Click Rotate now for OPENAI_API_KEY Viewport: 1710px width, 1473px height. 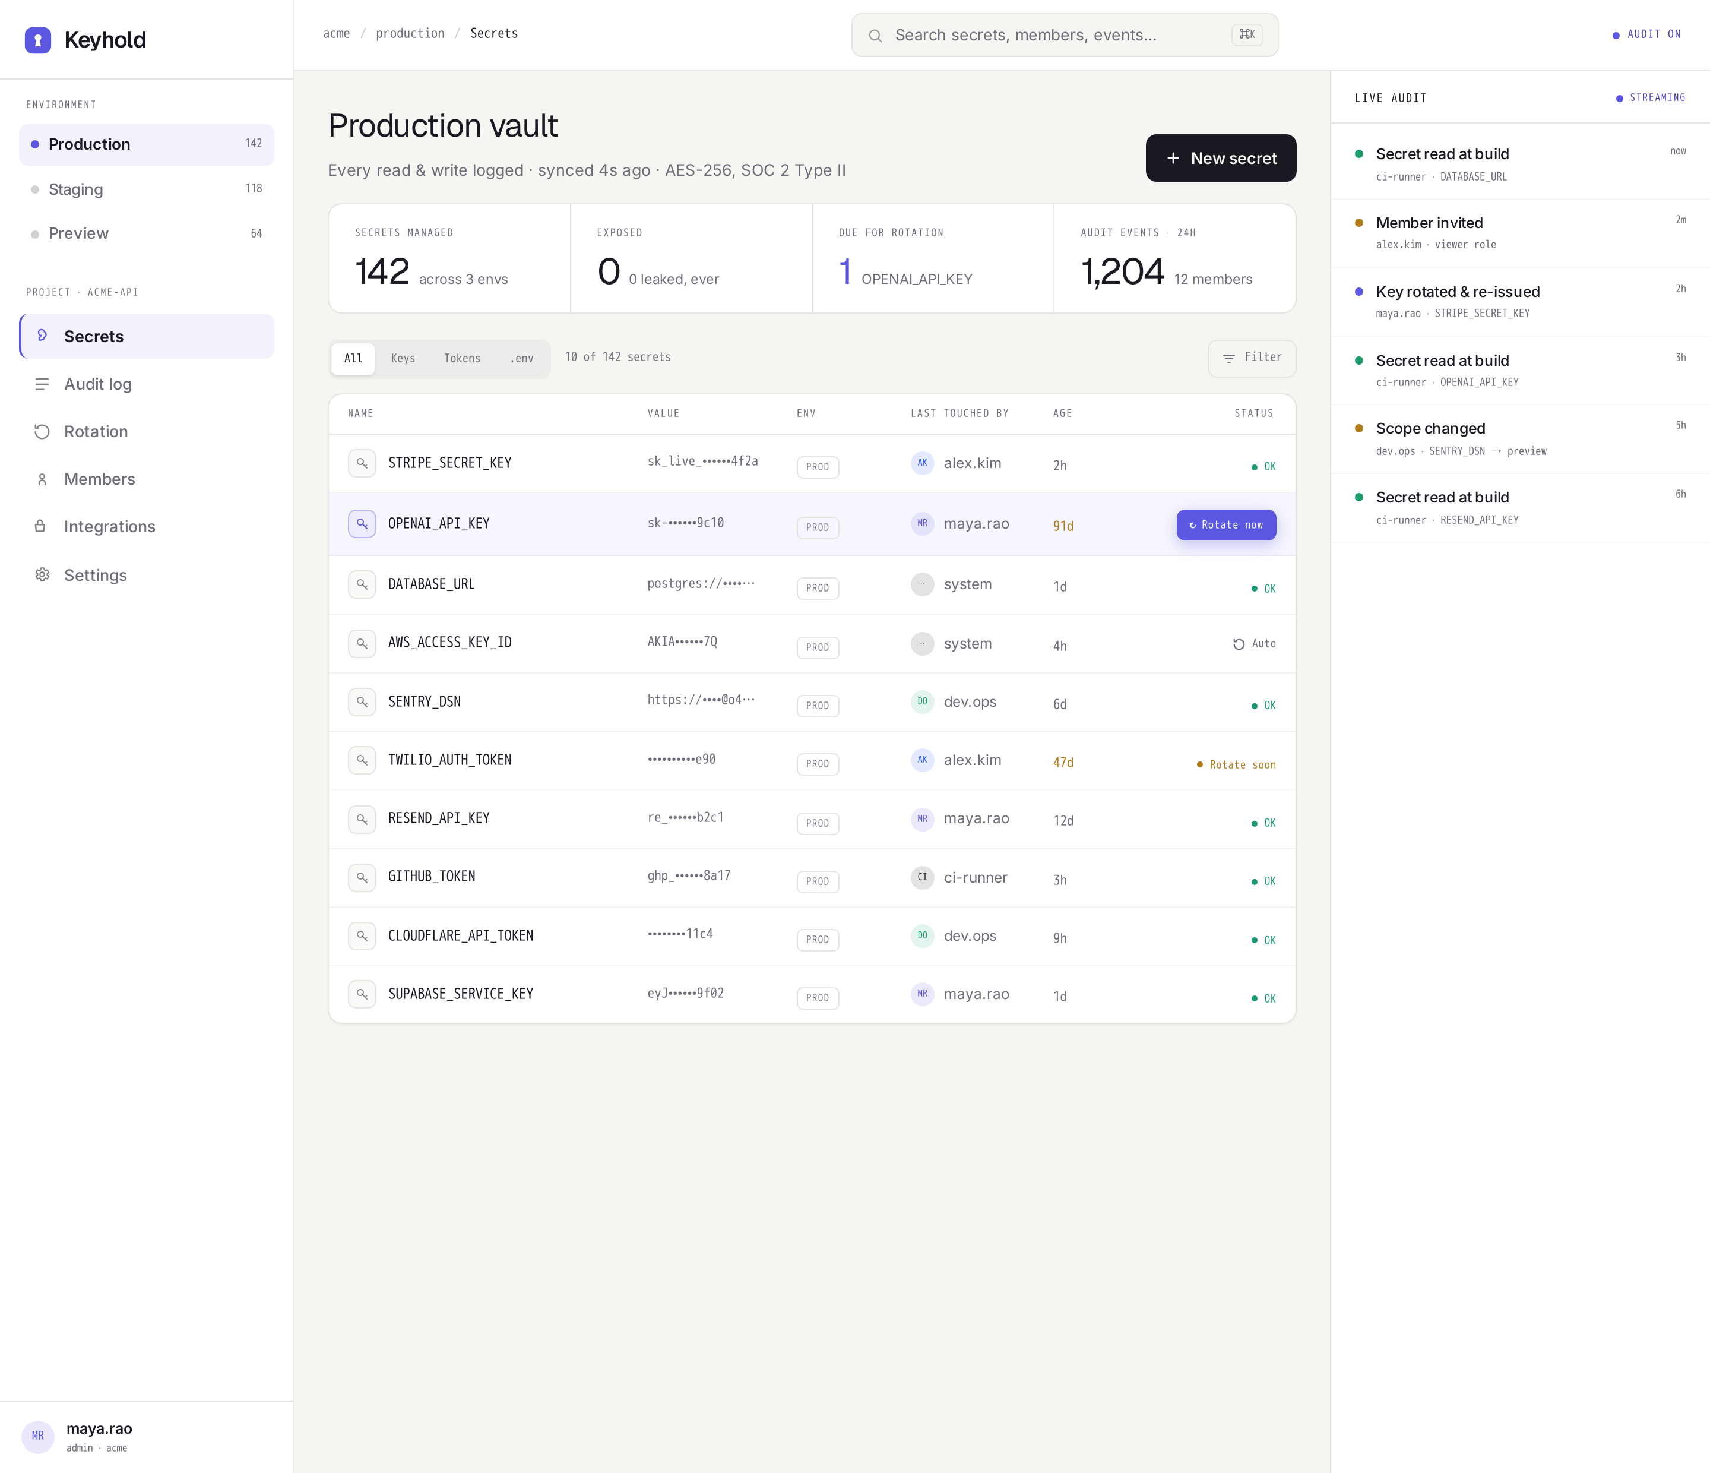(x=1225, y=525)
